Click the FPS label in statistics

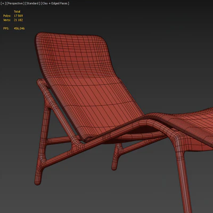click(6, 28)
